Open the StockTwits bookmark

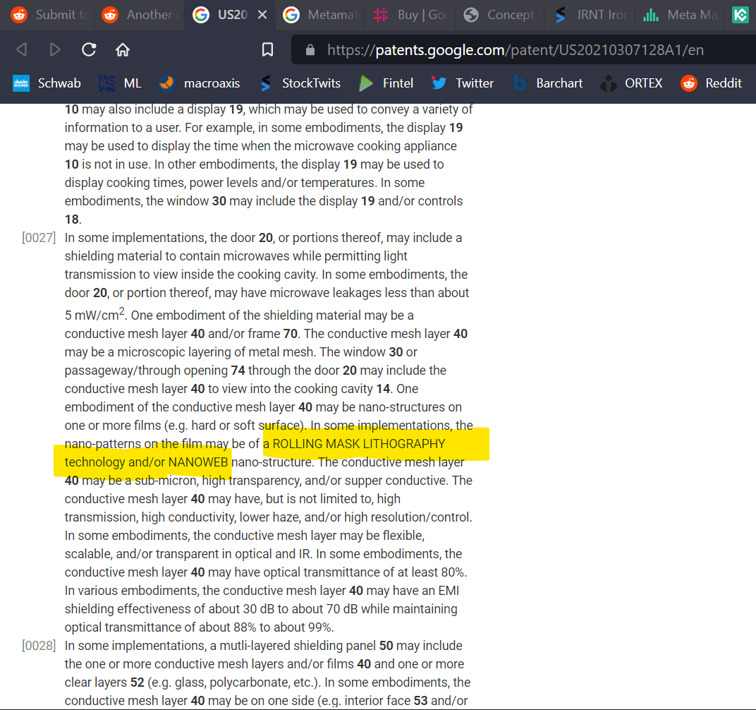[300, 83]
